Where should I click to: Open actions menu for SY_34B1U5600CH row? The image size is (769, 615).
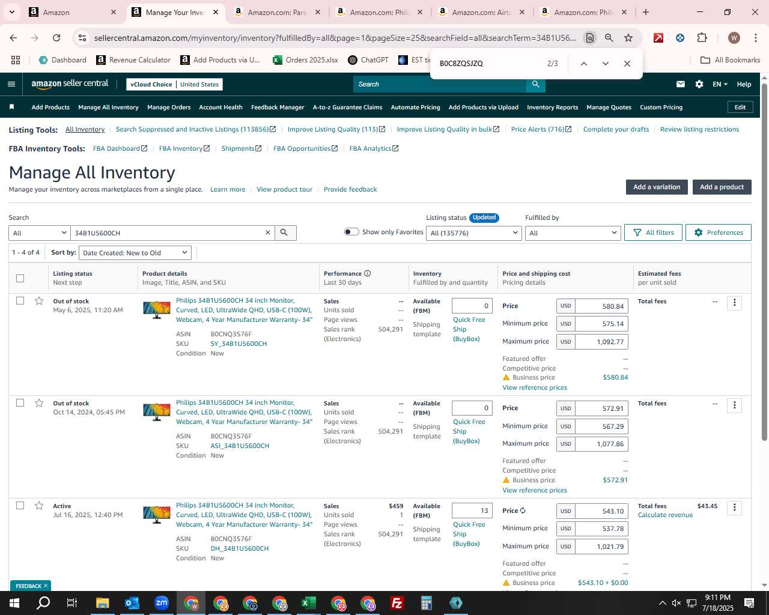734,303
